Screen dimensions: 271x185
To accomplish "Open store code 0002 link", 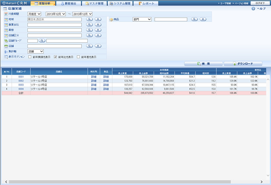I will [21, 81].
